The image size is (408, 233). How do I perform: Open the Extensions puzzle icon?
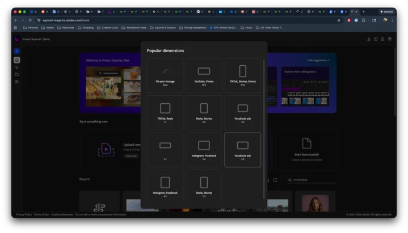tap(364, 20)
